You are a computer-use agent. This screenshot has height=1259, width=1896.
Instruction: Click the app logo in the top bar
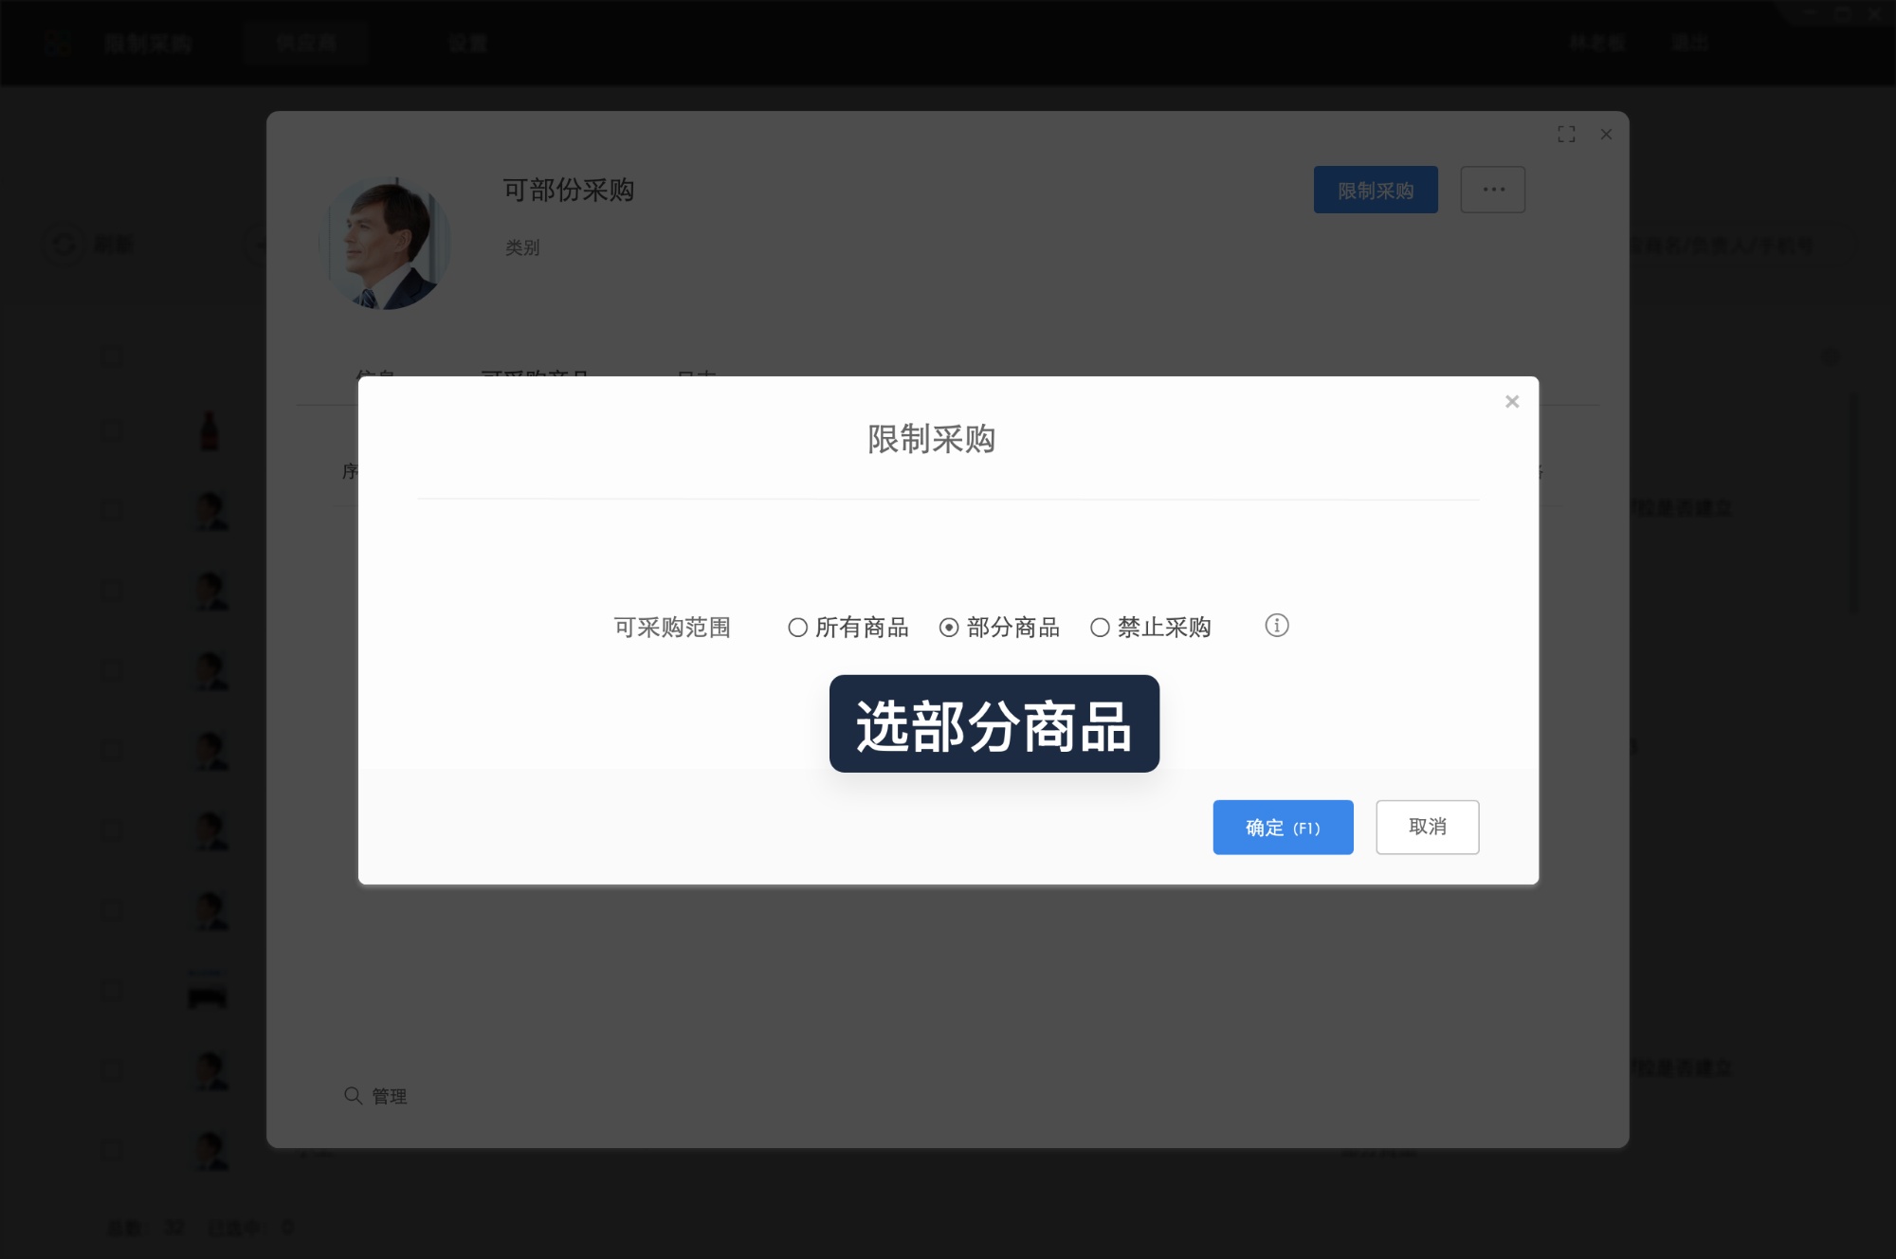[56, 43]
